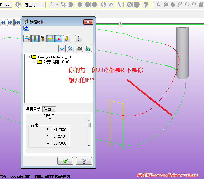Viewport: 204px width, 179px height.
Task: Click the WCS:俯视图 status bar entry
Action: [x=21, y=177]
